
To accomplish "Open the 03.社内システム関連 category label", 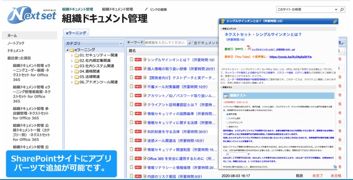I will pos(97,66).
